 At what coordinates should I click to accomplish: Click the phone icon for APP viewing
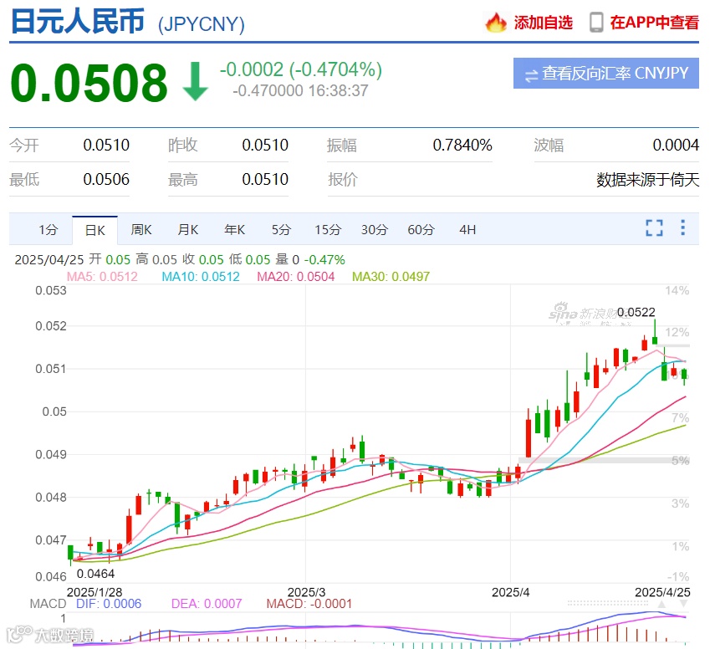[x=596, y=23]
